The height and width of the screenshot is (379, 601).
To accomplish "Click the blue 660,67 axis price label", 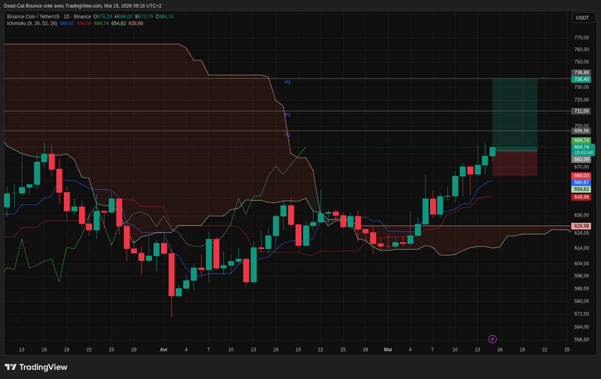I will click(581, 182).
